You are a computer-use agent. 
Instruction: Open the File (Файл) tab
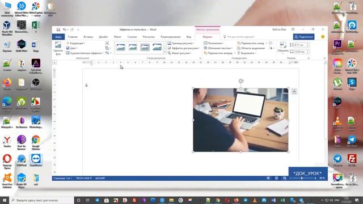58,37
